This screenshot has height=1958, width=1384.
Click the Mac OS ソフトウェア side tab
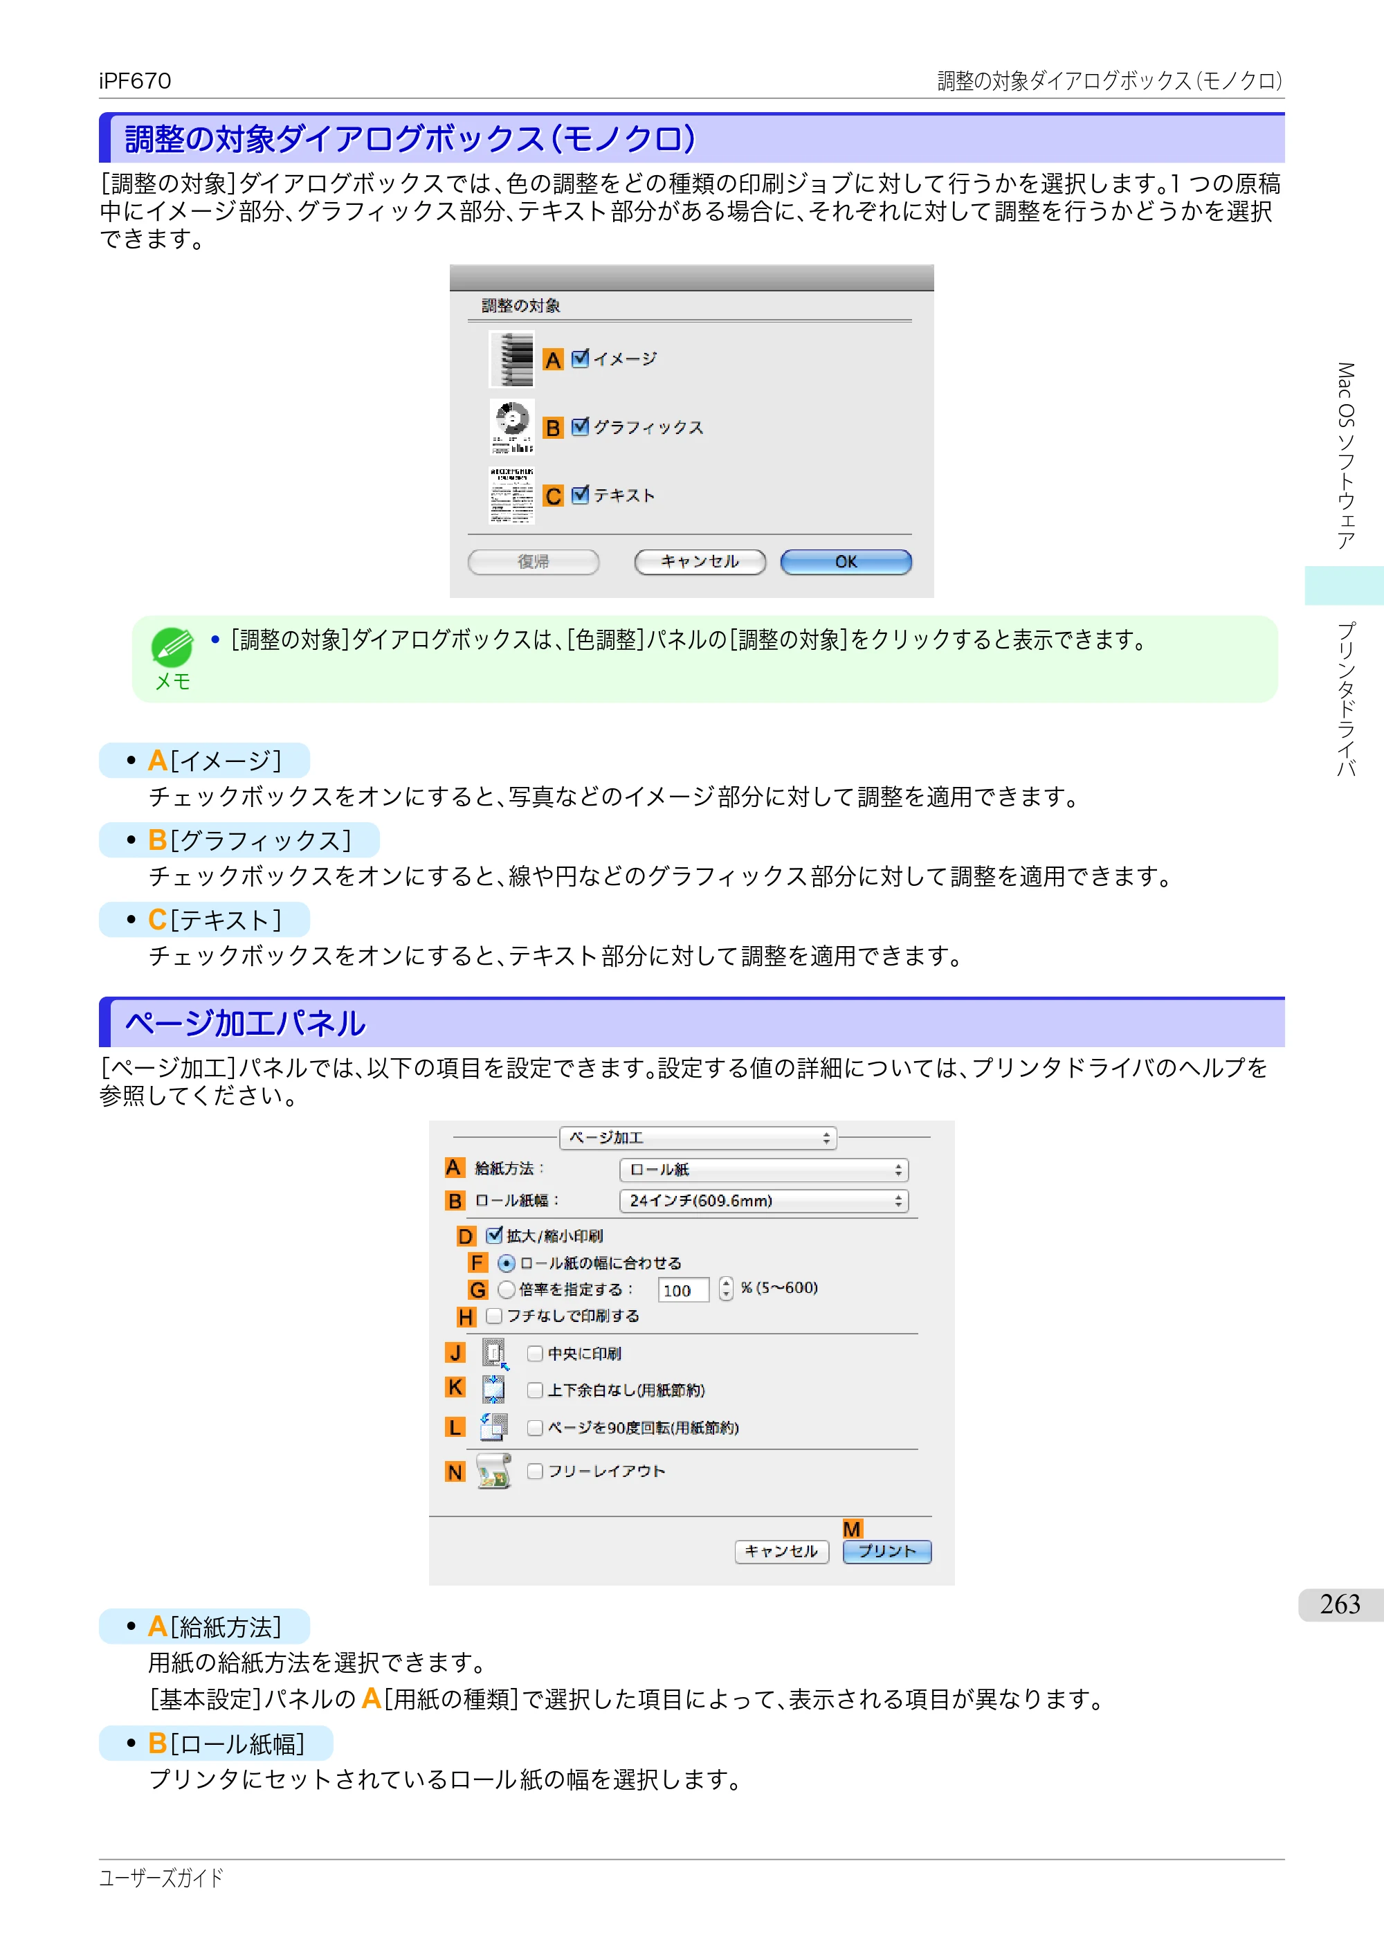click(x=1345, y=456)
